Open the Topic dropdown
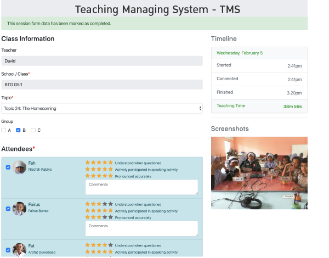 click(102, 108)
